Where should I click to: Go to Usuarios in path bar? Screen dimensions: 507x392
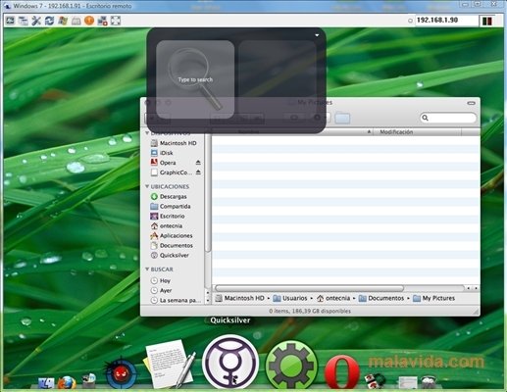pyautogui.click(x=290, y=298)
